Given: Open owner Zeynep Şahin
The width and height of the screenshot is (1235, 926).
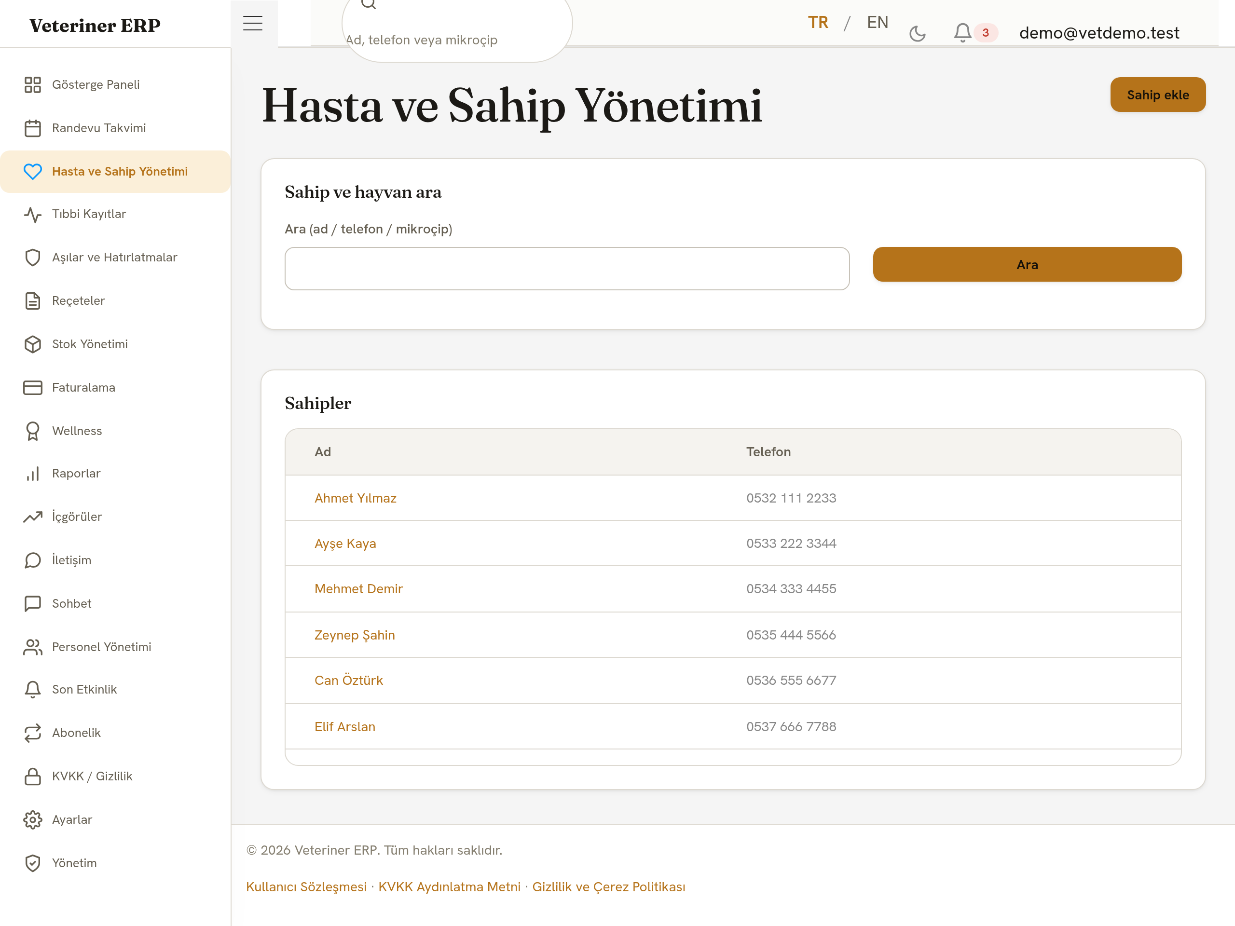Looking at the screenshot, I should (x=355, y=635).
